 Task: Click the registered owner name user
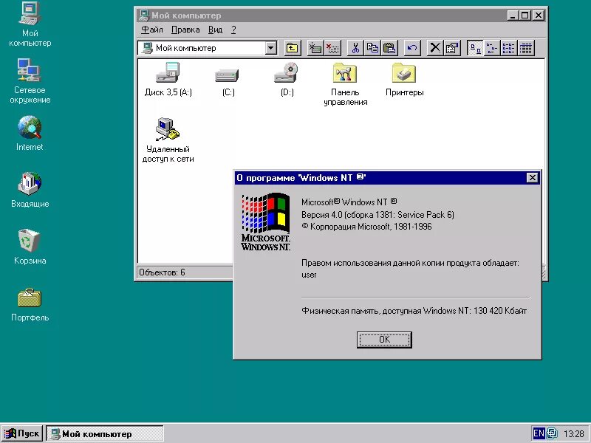309,275
